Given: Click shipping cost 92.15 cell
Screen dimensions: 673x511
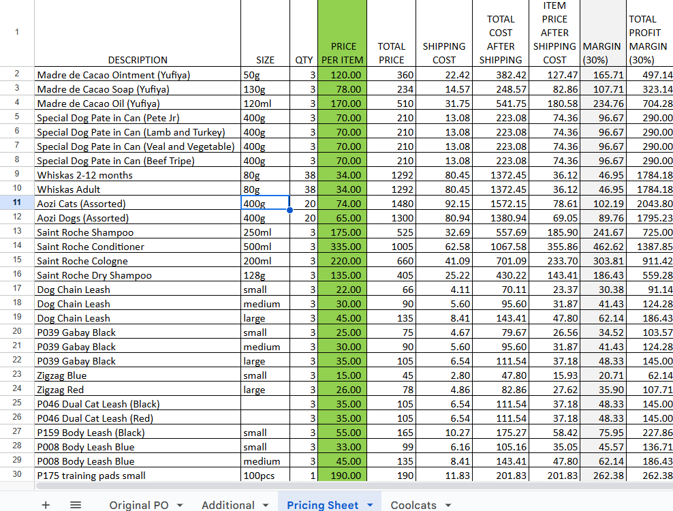Looking at the screenshot, I should coord(444,204).
